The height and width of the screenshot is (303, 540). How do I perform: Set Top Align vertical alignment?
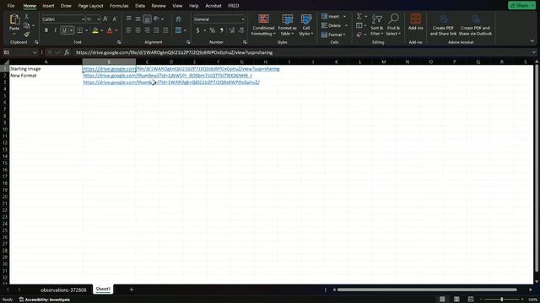click(x=129, y=19)
